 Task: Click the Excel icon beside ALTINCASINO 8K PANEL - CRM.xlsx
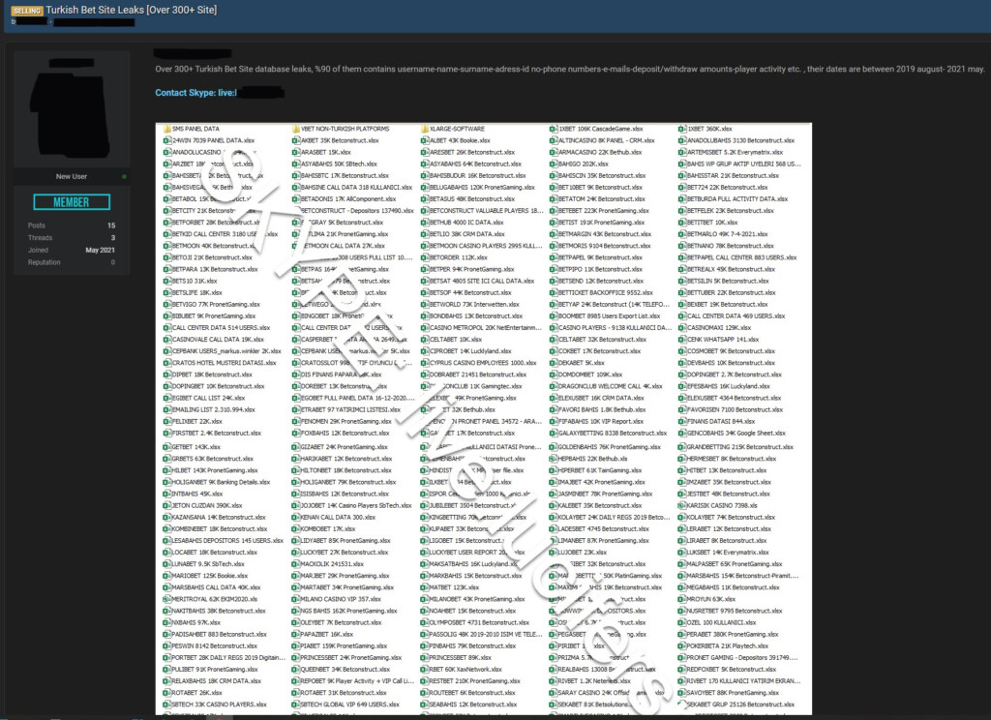click(x=554, y=140)
